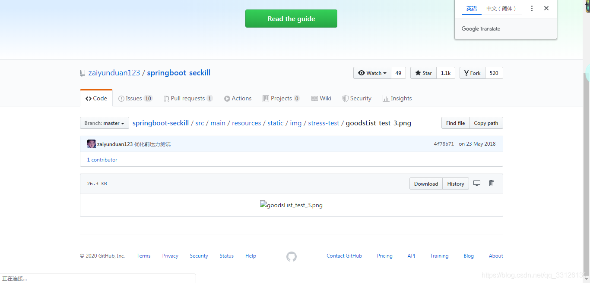The width and height of the screenshot is (590, 283).
Task: Switch Google Translate language to 中文（简体）
Action: pos(501,8)
